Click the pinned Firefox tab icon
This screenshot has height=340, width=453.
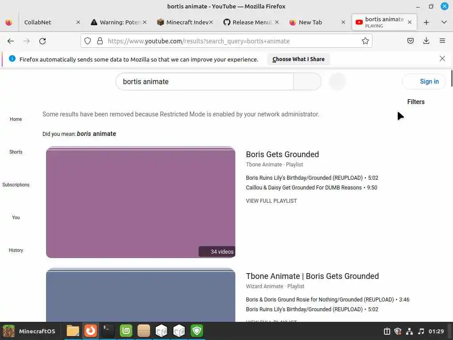coord(9,22)
